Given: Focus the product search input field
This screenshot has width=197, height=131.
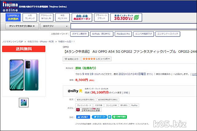Looking at the screenshot, I should click(x=134, y=26).
